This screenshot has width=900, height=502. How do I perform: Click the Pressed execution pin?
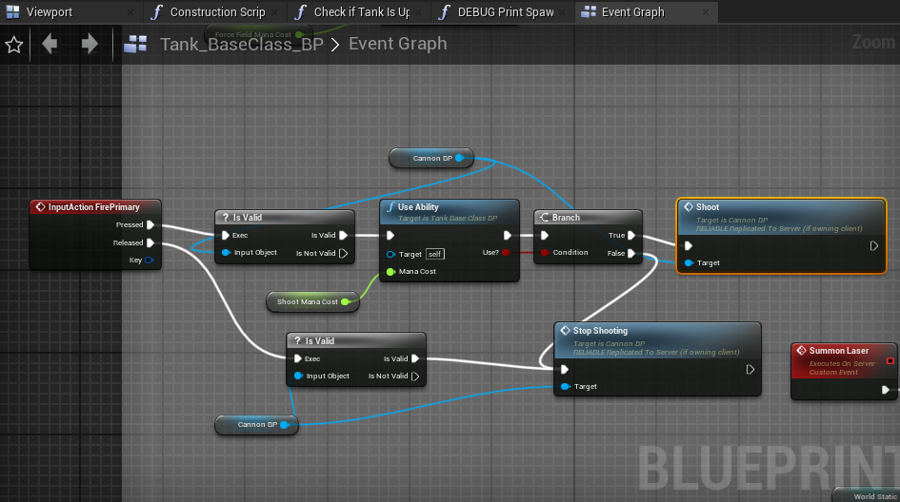click(x=150, y=224)
